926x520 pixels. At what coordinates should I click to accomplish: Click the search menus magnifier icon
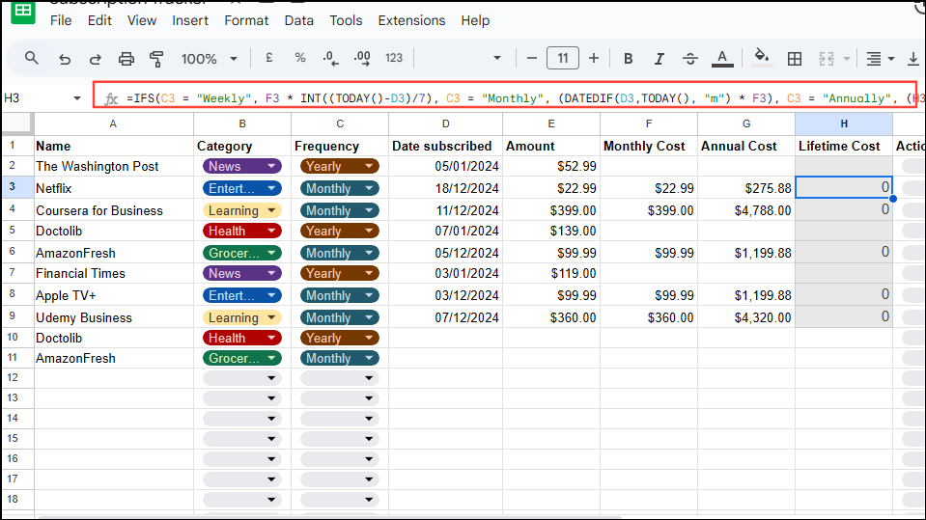click(31, 59)
